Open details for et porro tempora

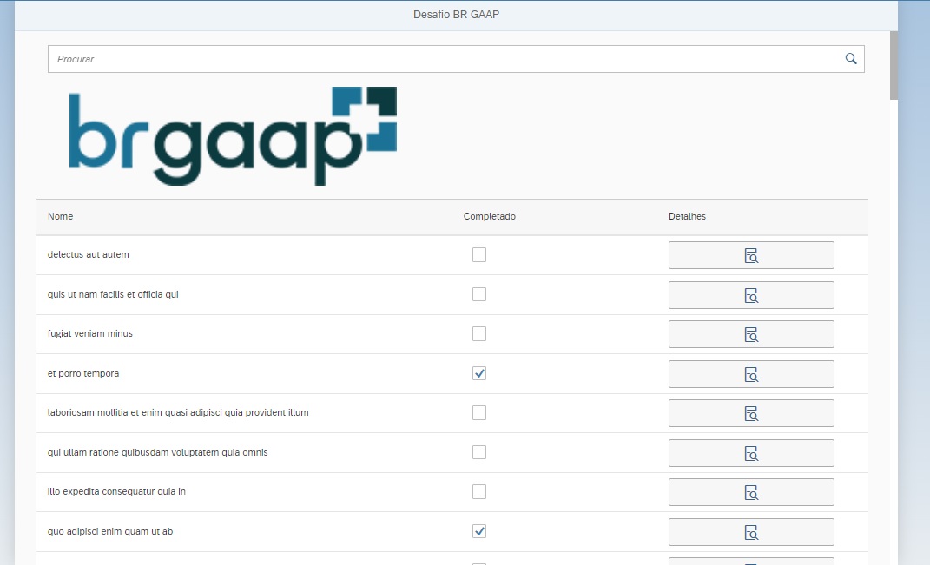[751, 373]
